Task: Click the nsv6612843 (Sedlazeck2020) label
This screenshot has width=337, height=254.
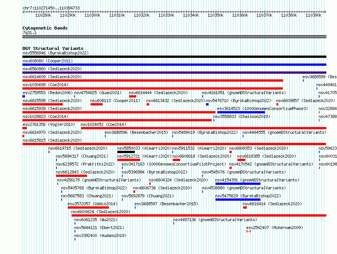Action: [85, 172]
